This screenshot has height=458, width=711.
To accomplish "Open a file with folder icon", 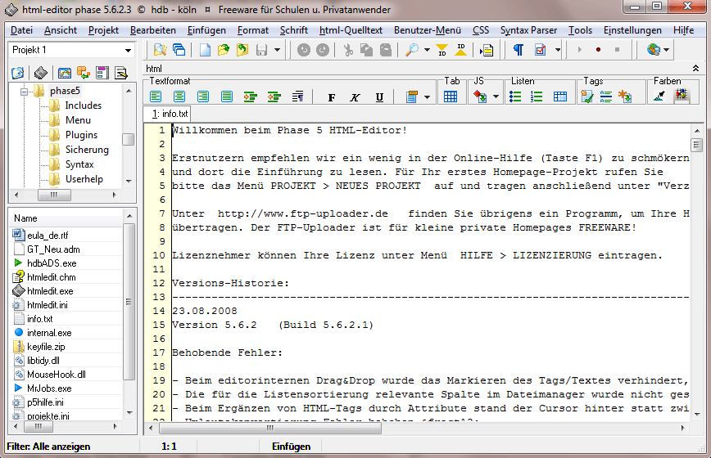I will coord(224,50).
